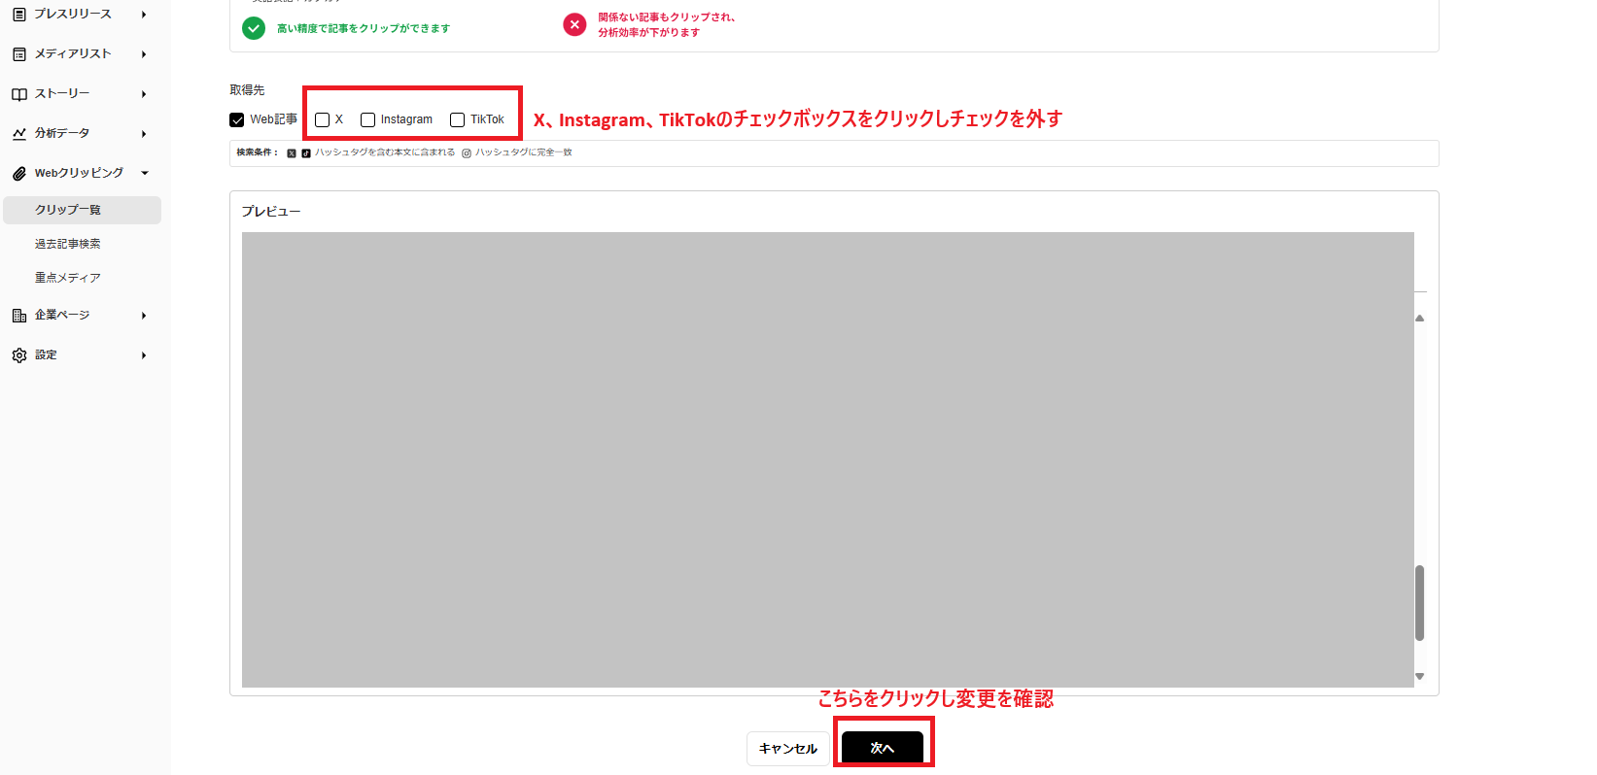Click the company page building icon
Viewport: 1597px width, 775px height.
tap(19, 316)
